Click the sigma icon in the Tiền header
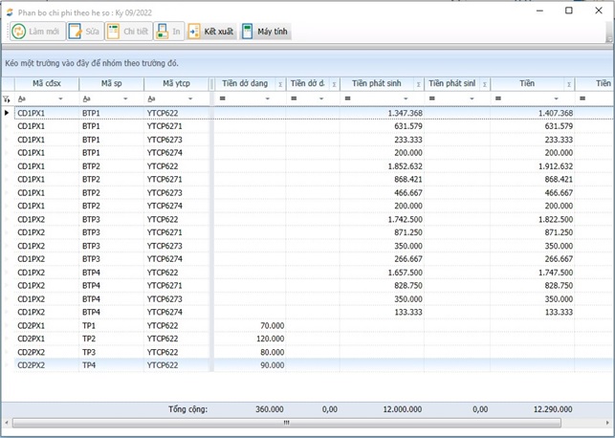This screenshot has height=438, width=615. coord(568,84)
